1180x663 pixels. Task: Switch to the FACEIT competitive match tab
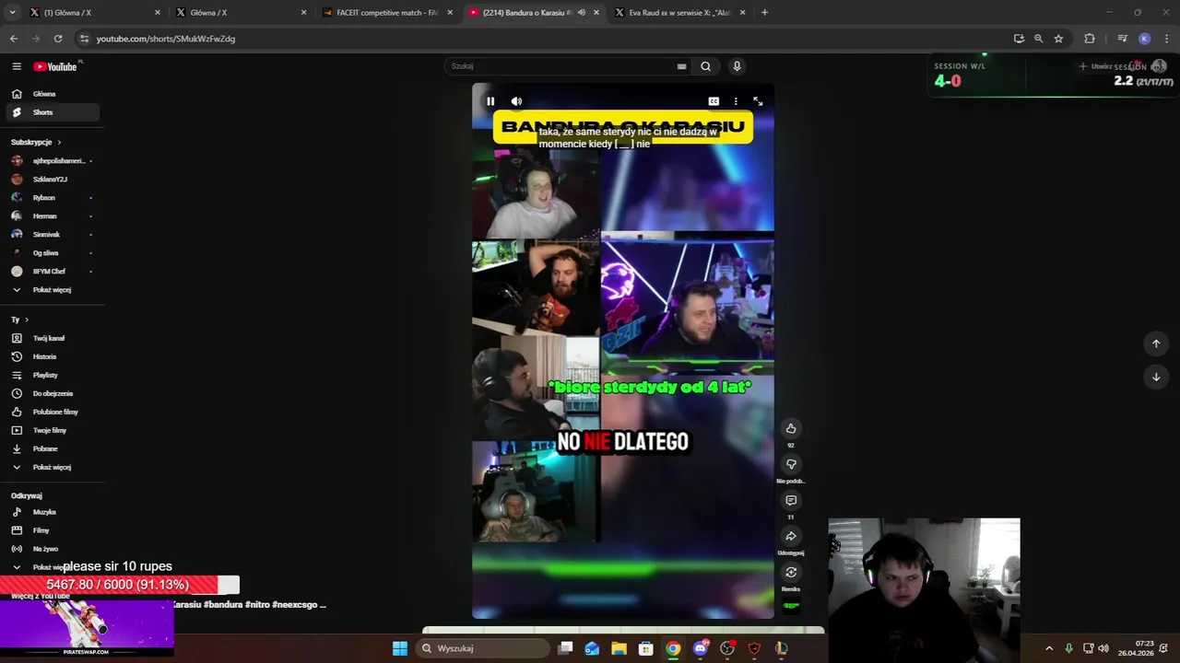[x=387, y=13]
